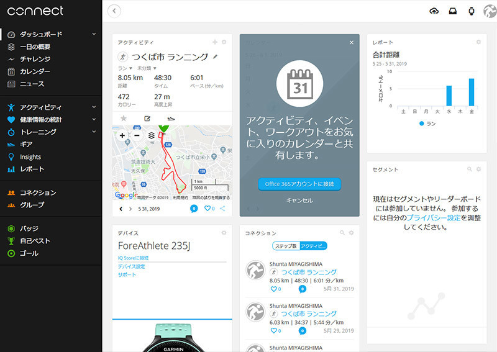Open the ラン activity type dropdown
497x352 pixels.
coord(125,68)
